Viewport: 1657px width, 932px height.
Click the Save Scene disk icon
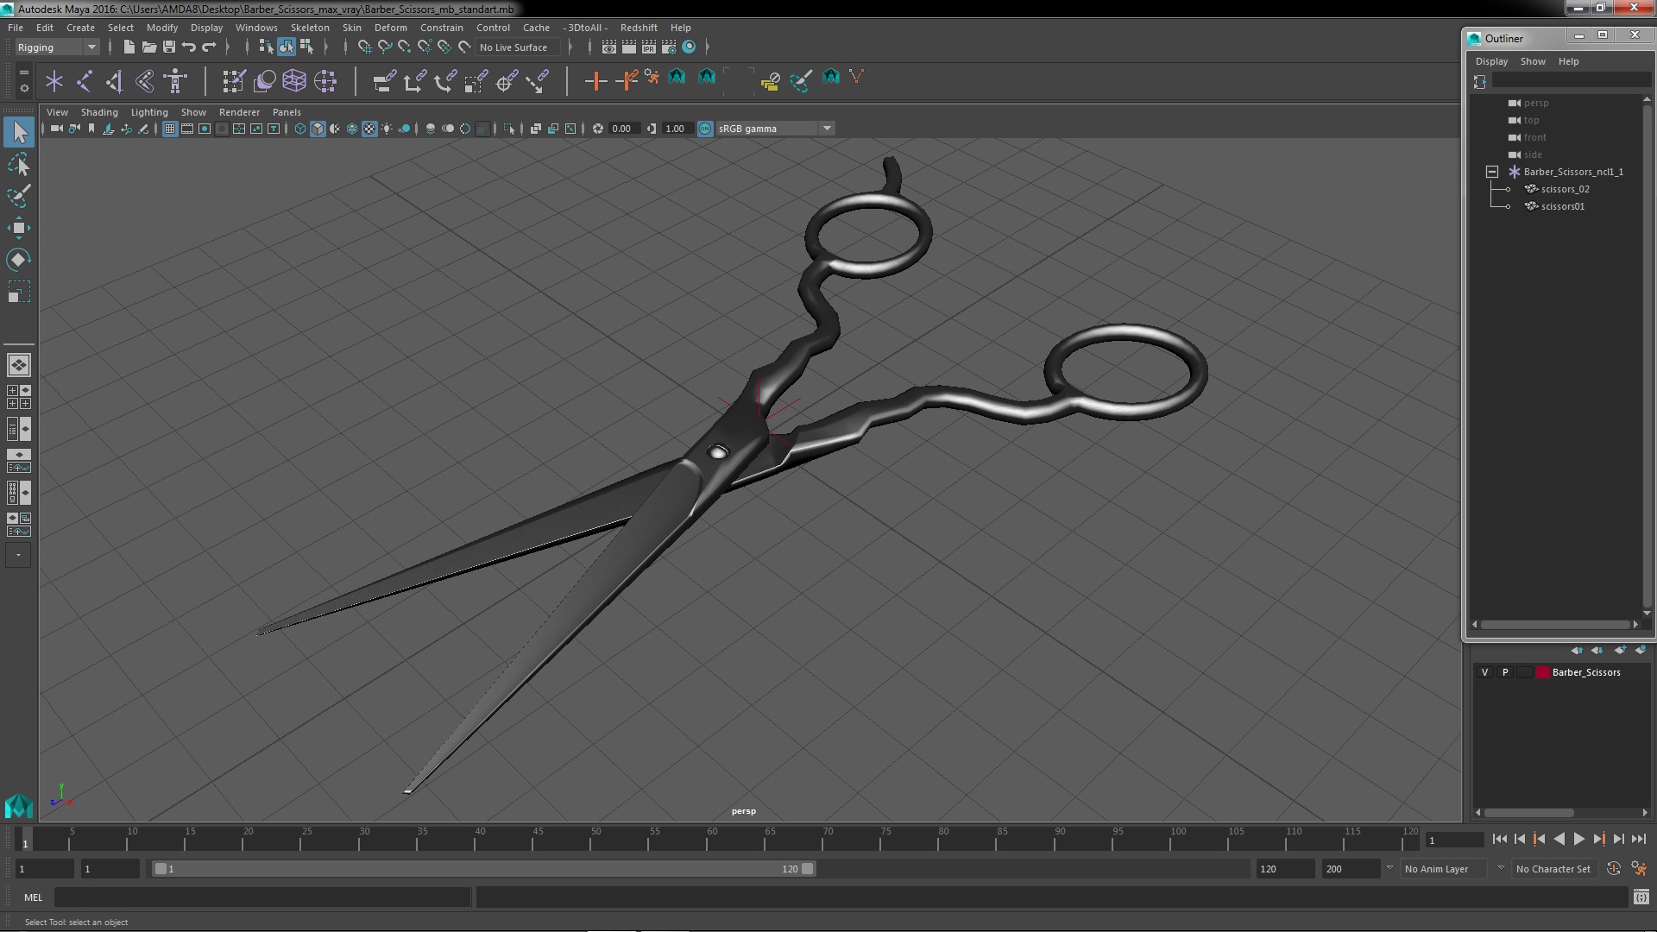click(x=169, y=47)
